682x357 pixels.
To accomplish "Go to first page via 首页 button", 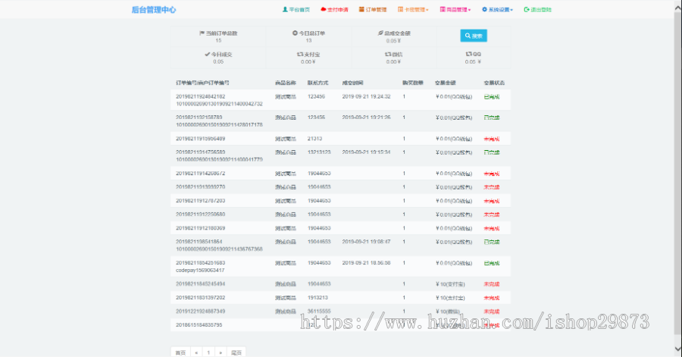I will pos(180,352).
